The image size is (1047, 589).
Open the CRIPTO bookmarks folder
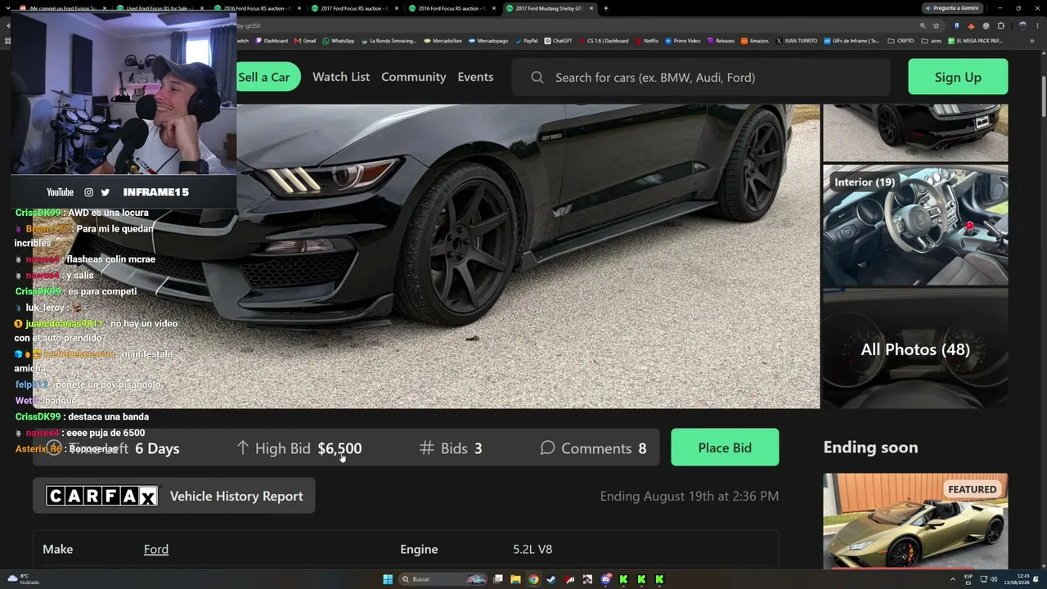pos(901,41)
